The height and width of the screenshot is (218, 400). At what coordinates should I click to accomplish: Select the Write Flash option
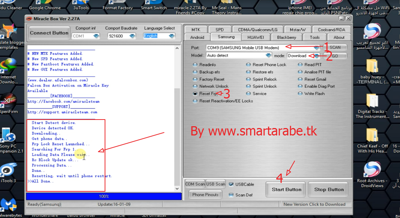pyautogui.click(x=300, y=94)
